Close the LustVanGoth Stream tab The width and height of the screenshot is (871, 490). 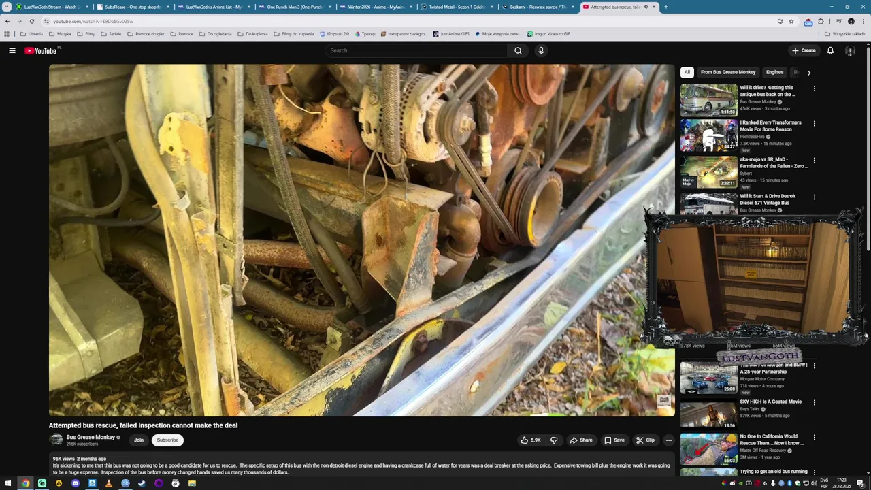click(87, 7)
